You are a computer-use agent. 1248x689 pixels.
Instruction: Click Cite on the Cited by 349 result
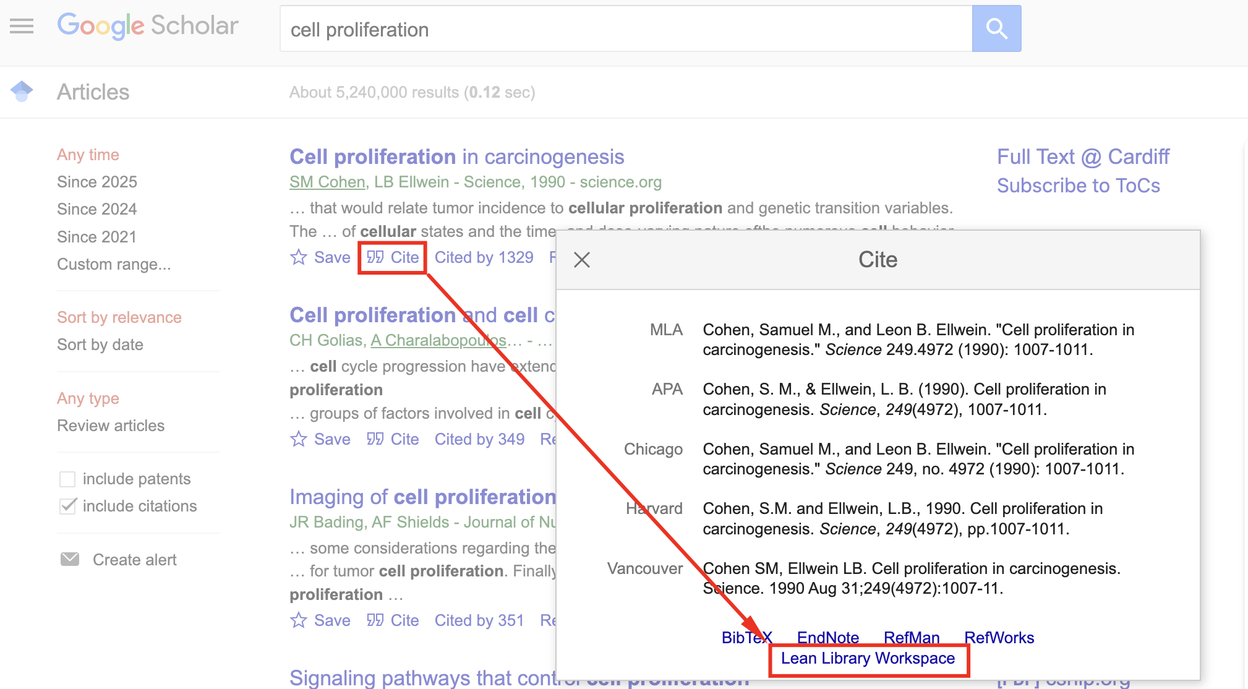coord(393,439)
